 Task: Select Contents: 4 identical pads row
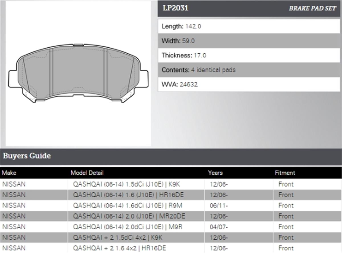249,70
